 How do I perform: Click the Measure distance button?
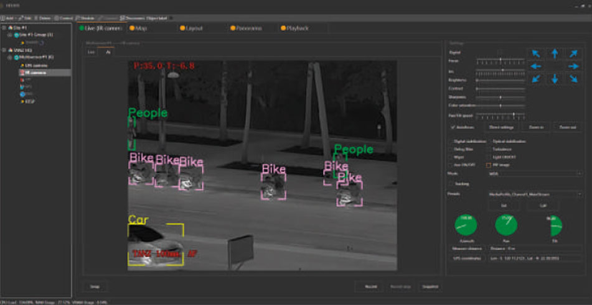(x=467, y=248)
